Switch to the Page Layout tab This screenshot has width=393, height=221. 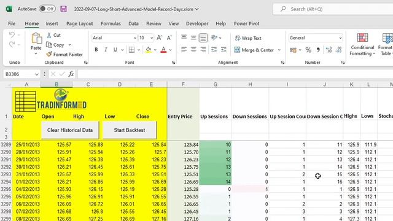(x=79, y=23)
